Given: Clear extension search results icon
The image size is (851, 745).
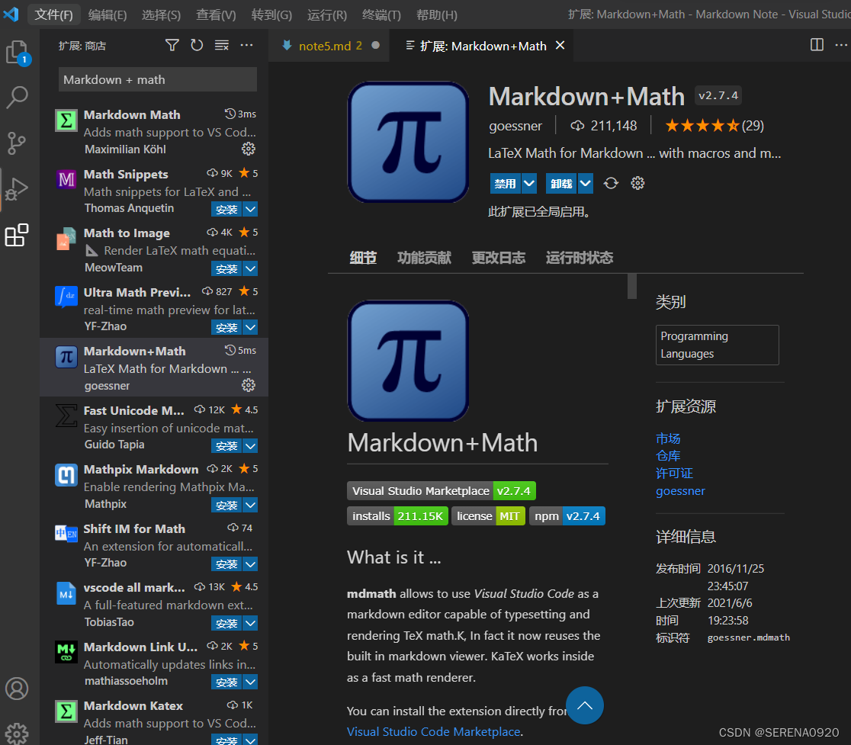Looking at the screenshot, I should [x=221, y=45].
